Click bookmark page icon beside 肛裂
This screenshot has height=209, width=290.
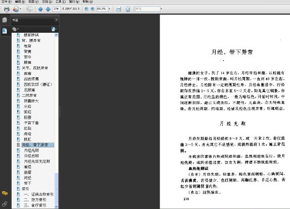point(18,128)
